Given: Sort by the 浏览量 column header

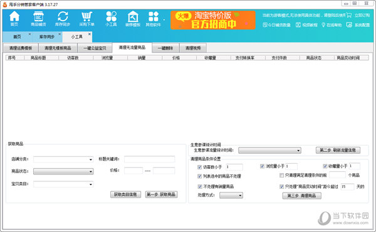Looking at the screenshot, I should coord(110,58).
